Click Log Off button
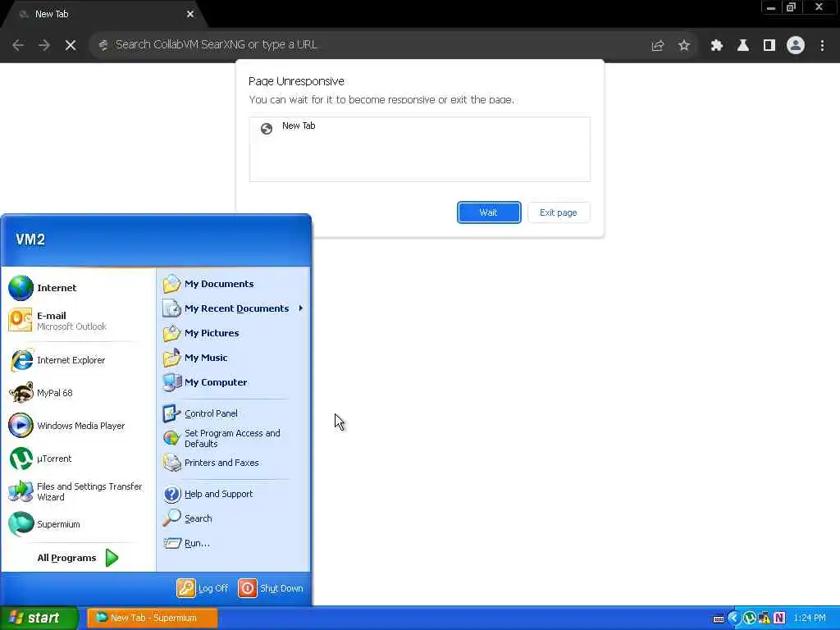The height and width of the screenshot is (630, 840). tap(203, 588)
